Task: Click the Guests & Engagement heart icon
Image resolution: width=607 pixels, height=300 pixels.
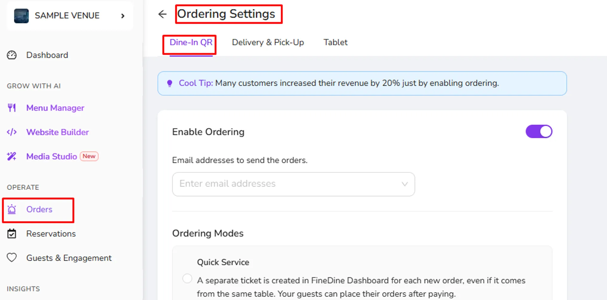Action: click(12, 258)
